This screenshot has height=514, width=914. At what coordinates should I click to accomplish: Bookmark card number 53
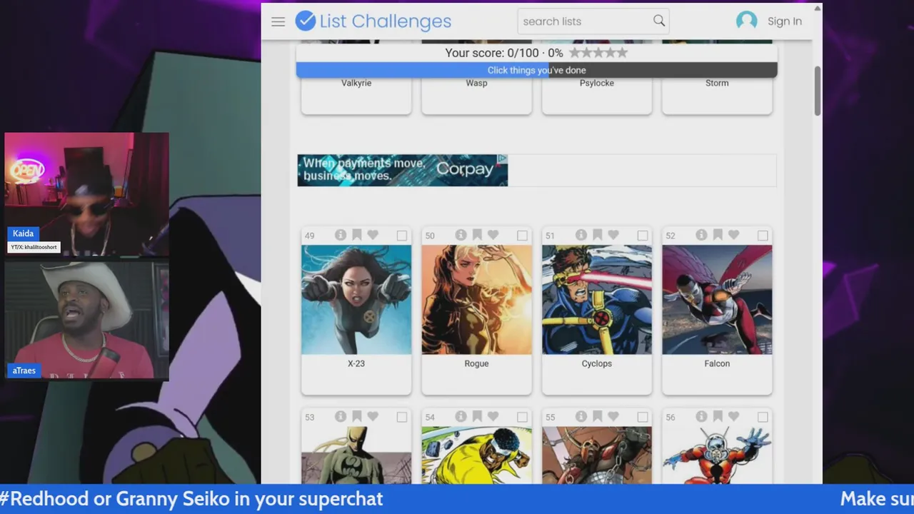356,416
